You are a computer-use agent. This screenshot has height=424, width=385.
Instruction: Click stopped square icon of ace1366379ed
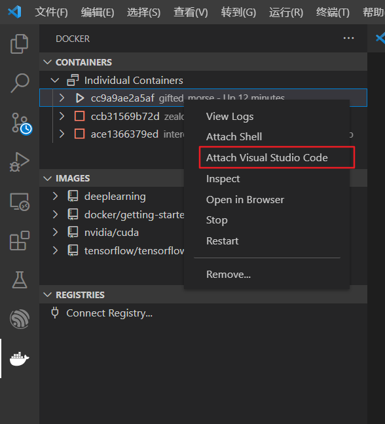click(79, 134)
